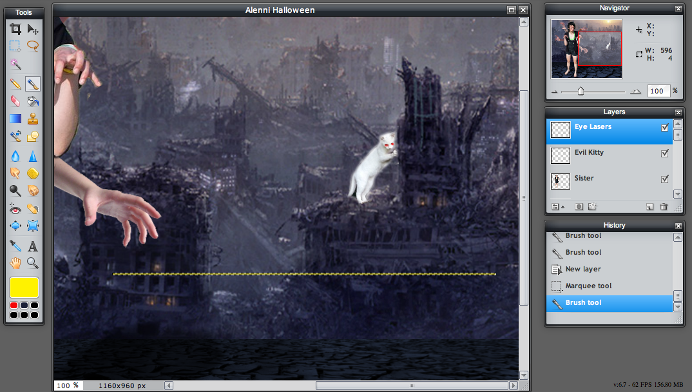Click the Navigator zoom percent field
692x392 pixels.
point(659,91)
